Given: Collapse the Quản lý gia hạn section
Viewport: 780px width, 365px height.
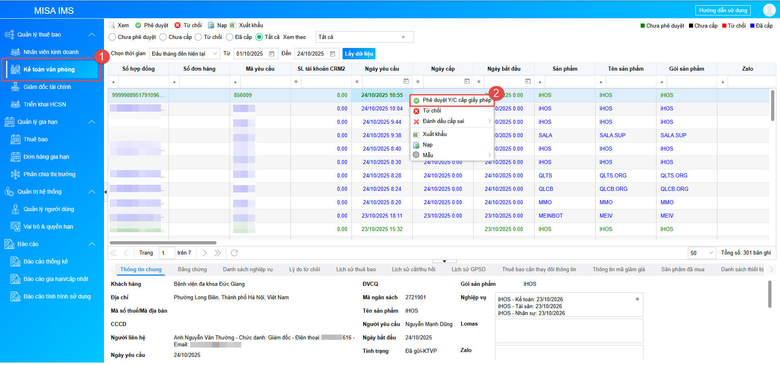Looking at the screenshot, I should tap(92, 122).
